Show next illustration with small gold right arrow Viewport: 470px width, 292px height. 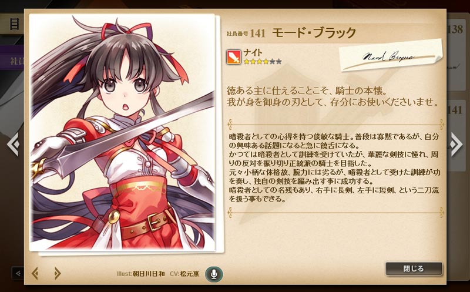click(57, 273)
